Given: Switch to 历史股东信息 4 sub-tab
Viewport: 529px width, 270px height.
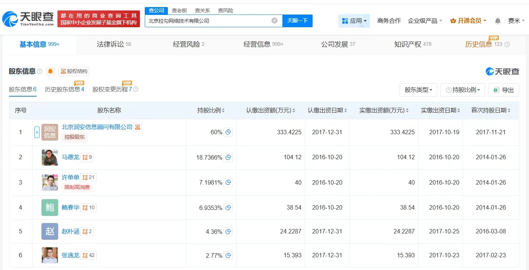Looking at the screenshot, I should click(65, 90).
